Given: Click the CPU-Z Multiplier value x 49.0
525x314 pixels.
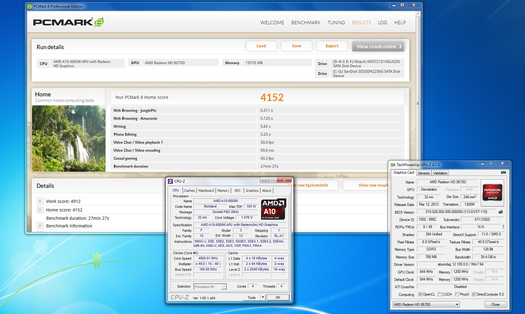Looking at the screenshot, I should tap(208, 264).
